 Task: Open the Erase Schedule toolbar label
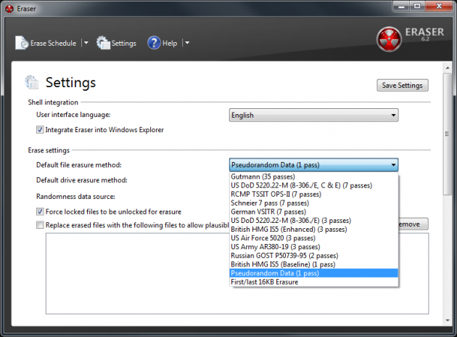click(x=54, y=43)
